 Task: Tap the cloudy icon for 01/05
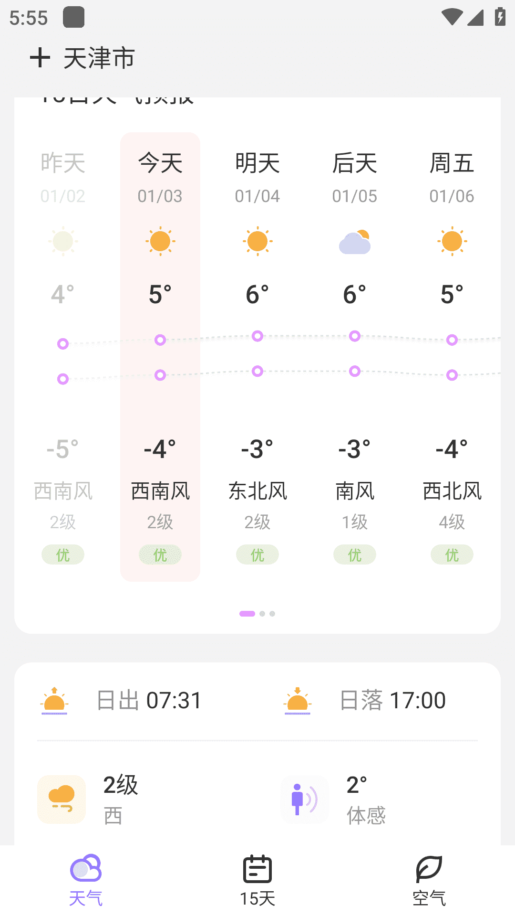[355, 242]
